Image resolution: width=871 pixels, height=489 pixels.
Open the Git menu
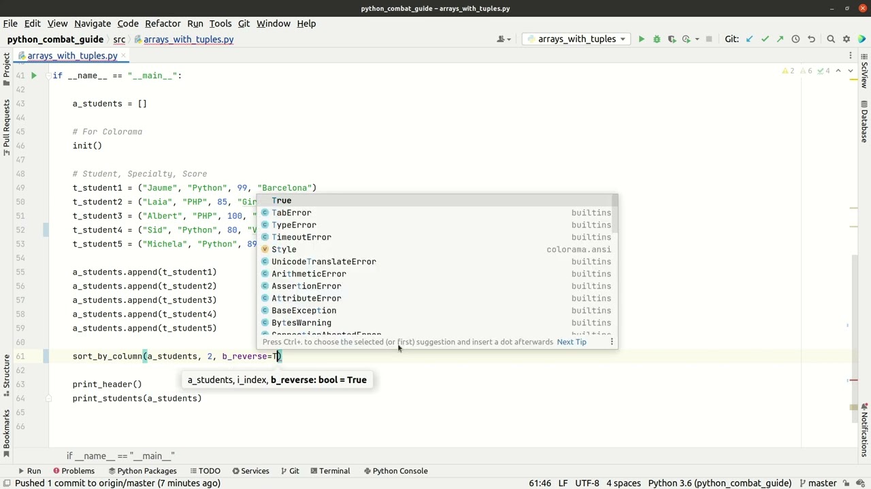click(244, 23)
